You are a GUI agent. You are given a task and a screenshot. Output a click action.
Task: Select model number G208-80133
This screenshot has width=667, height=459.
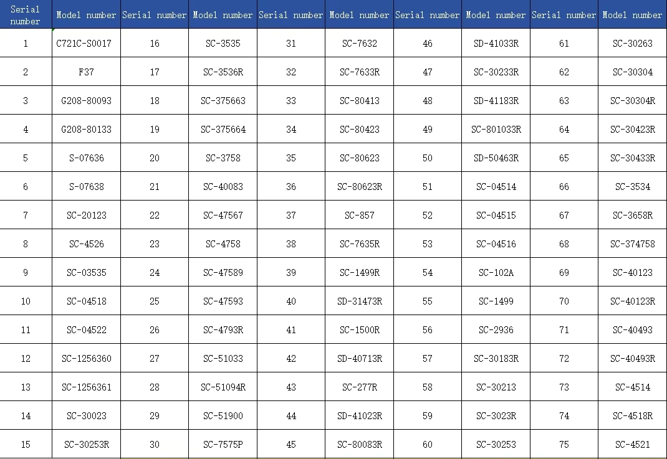point(87,129)
